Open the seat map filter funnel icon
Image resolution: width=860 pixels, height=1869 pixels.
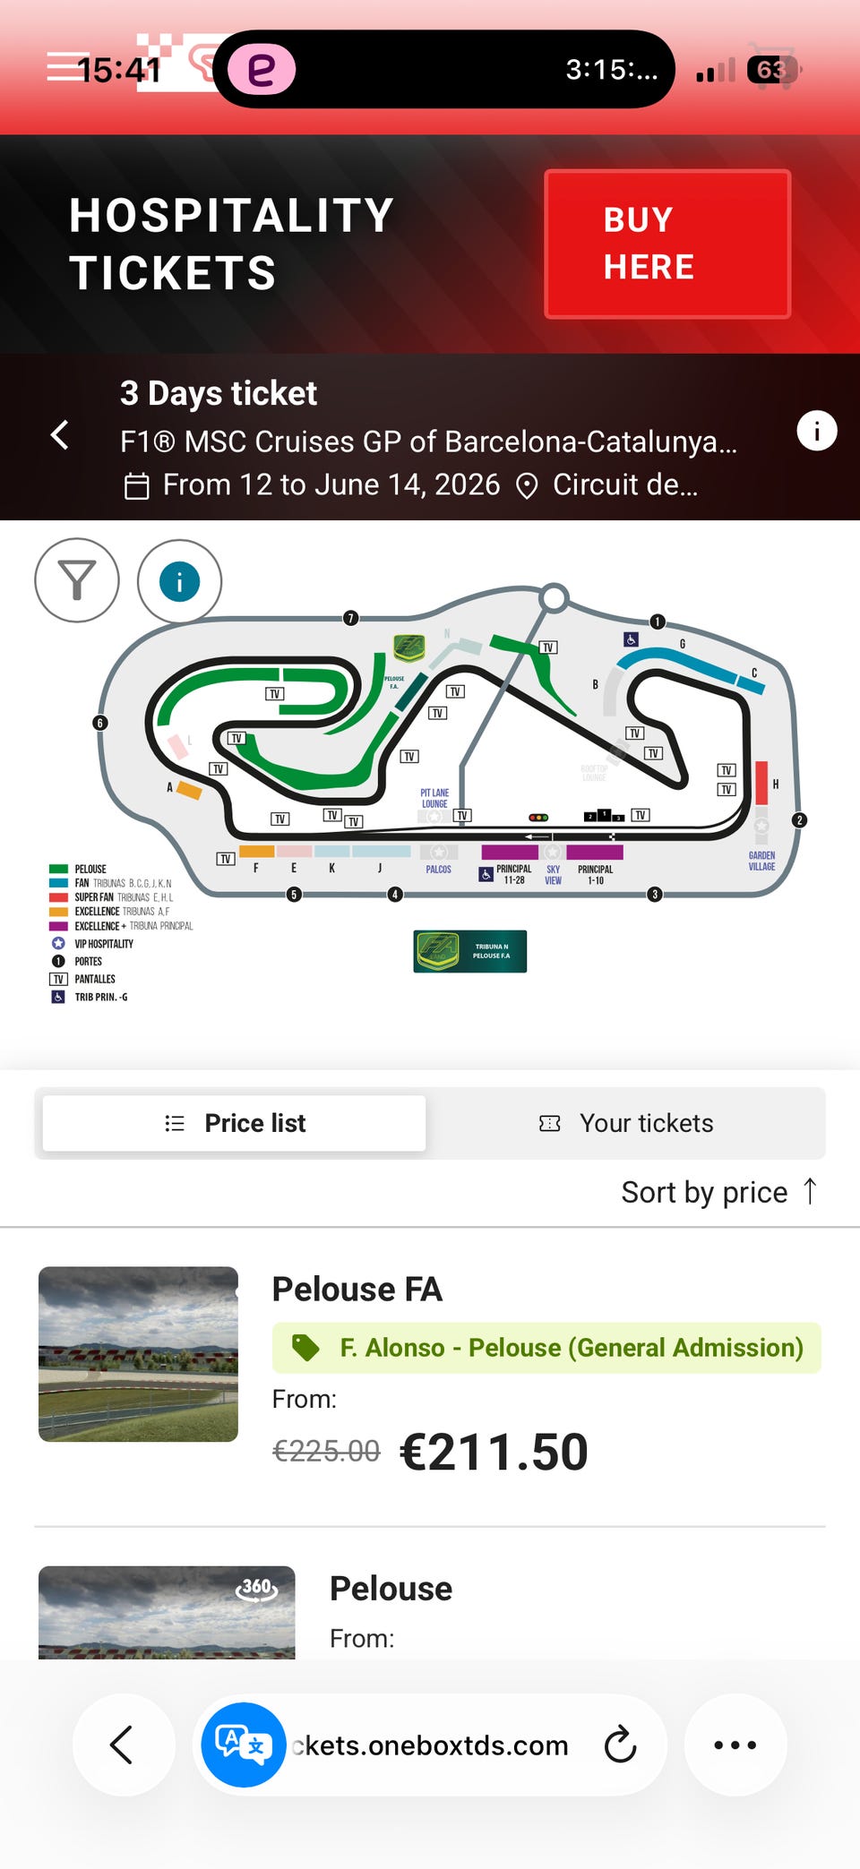tap(77, 580)
